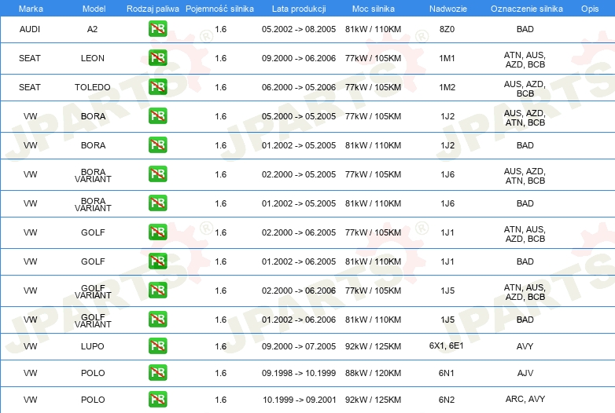This screenshot has width=615, height=413.
Task: Click the production years 09.2000 -> 07.2005
Action: [x=299, y=346]
